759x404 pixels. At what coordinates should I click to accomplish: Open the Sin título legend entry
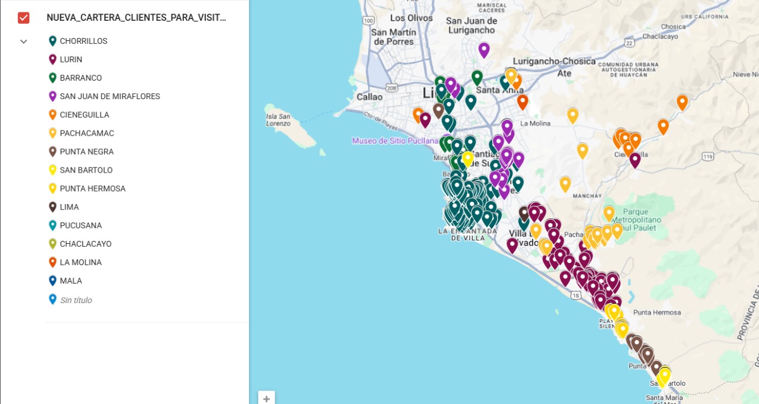tap(76, 300)
